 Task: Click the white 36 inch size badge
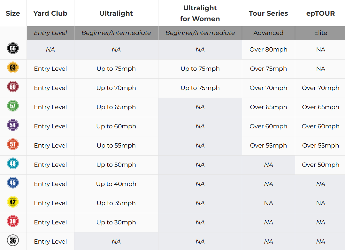click(13, 240)
